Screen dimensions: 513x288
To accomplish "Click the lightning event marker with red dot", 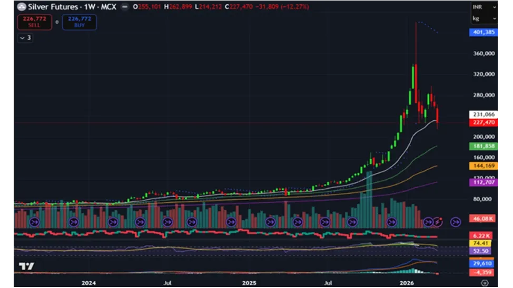I will click(x=438, y=222).
